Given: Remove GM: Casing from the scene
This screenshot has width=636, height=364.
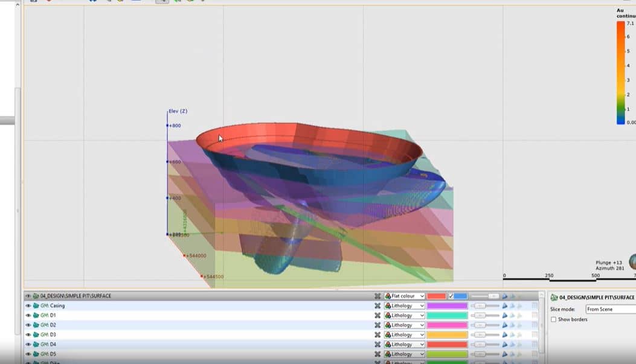Looking at the screenshot, I should (x=377, y=306).
